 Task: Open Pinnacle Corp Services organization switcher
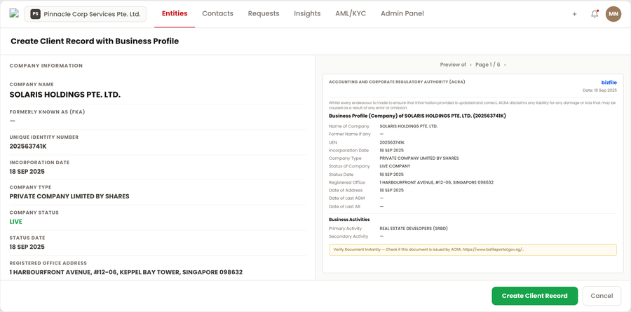click(86, 14)
